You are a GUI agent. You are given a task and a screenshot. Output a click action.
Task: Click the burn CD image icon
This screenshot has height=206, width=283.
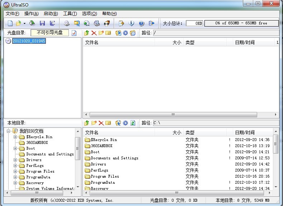107,23
